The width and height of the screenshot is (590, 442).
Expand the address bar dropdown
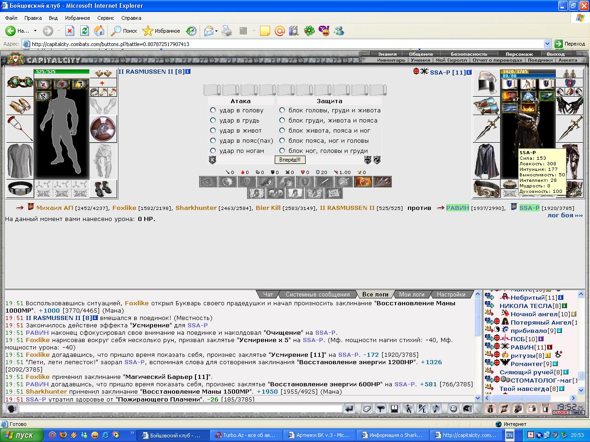point(548,44)
